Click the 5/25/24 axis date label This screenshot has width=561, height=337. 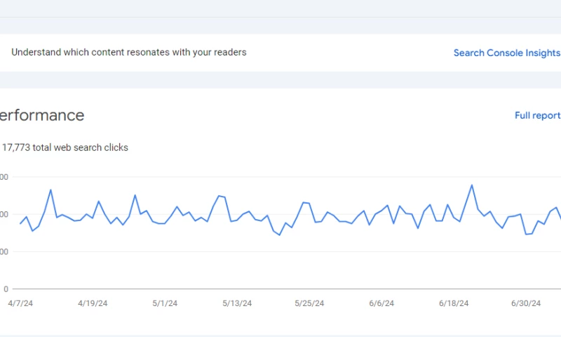pyautogui.click(x=309, y=303)
